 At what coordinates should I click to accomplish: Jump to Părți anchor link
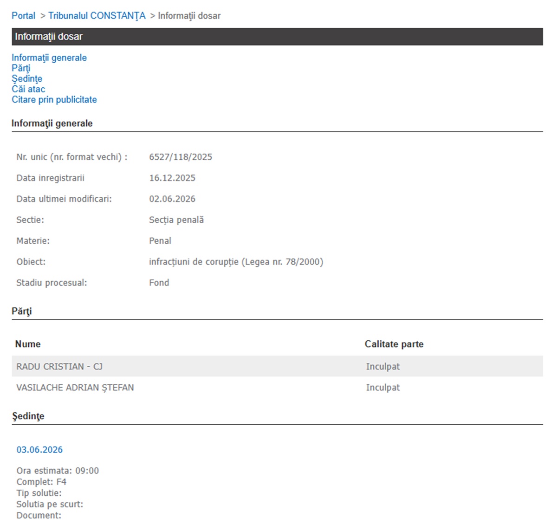point(21,68)
